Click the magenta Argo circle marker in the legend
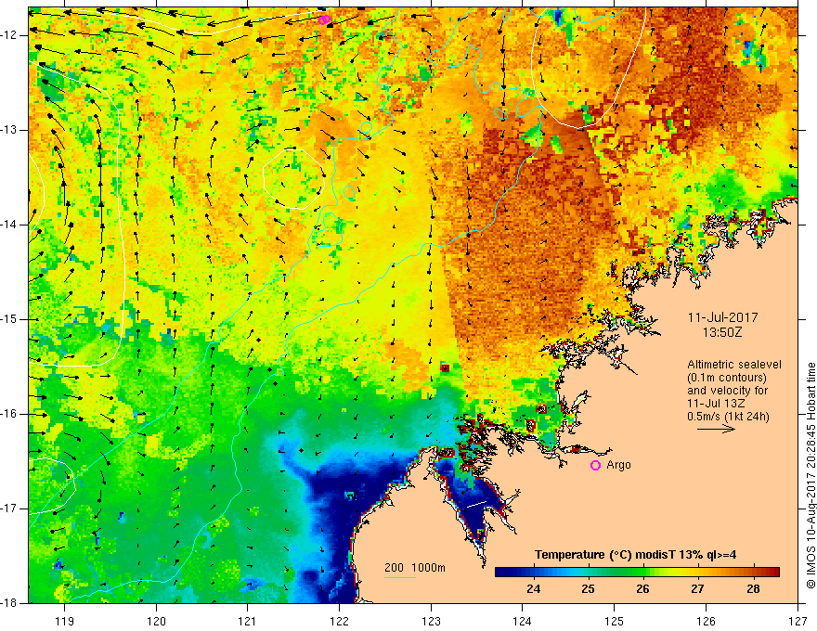Image resolution: width=817 pixels, height=631 pixels. click(595, 465)
